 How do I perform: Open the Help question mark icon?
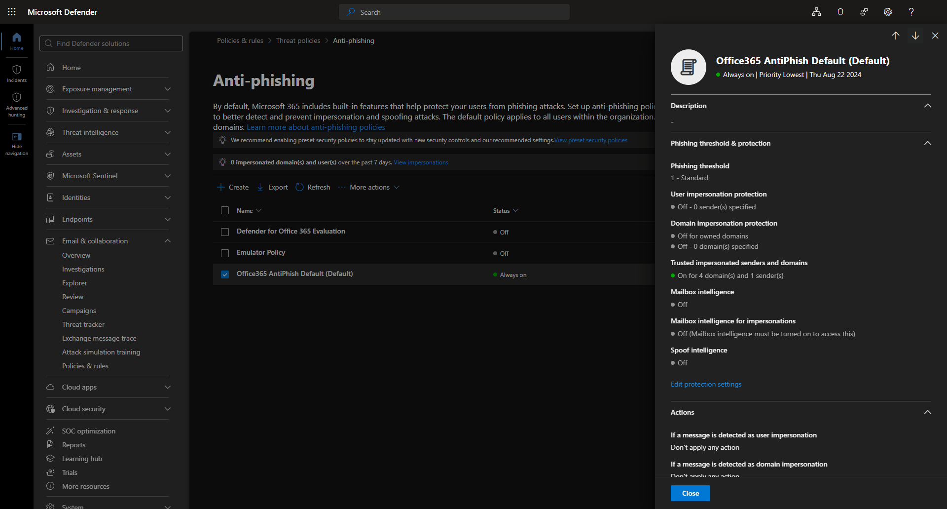pyautogui.click(x=911, y=12)
